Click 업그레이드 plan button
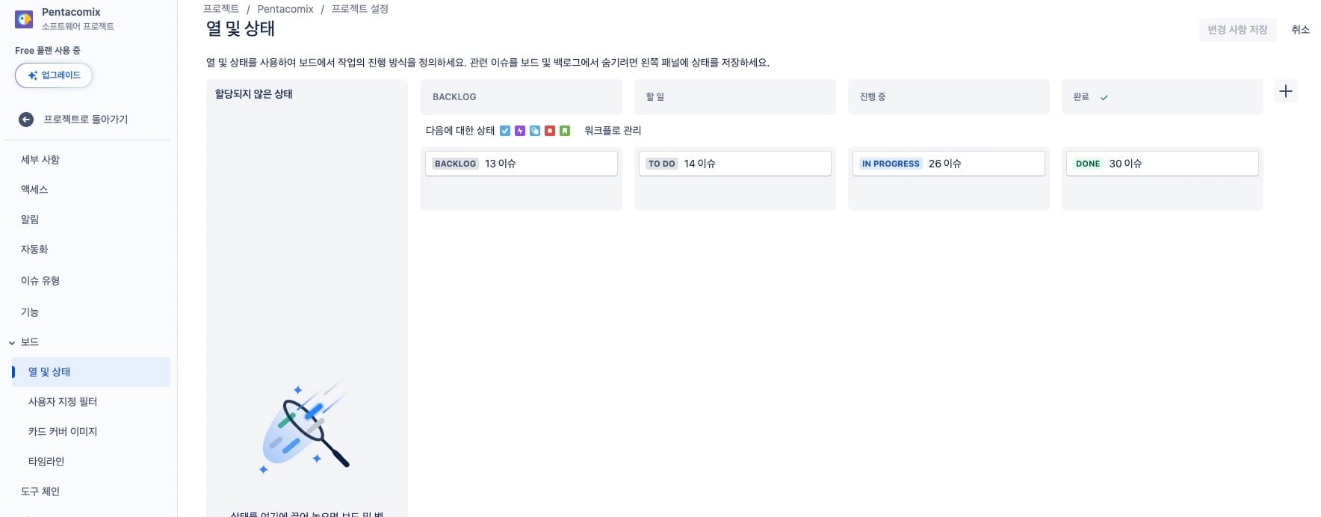This screenshot has width=1321, height=517. pos(54,75)
